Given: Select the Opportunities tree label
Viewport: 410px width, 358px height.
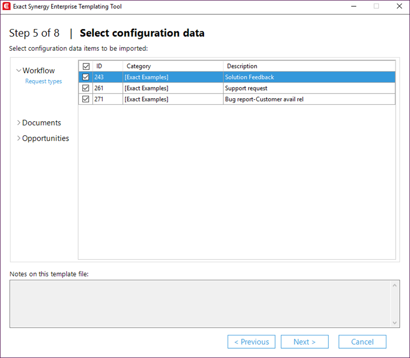Looking at the screenshot, I should pos(46,138).
